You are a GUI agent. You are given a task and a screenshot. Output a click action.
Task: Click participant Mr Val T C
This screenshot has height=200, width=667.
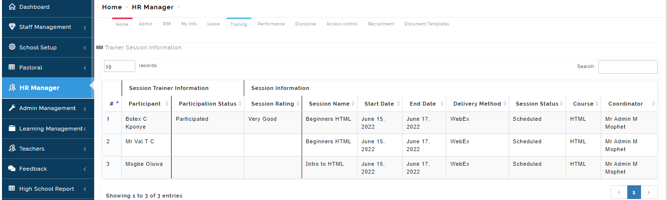[140, 141]
